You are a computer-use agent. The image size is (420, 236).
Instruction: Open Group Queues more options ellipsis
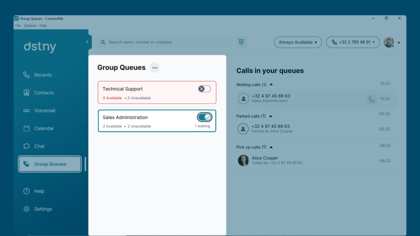point(155,68)
